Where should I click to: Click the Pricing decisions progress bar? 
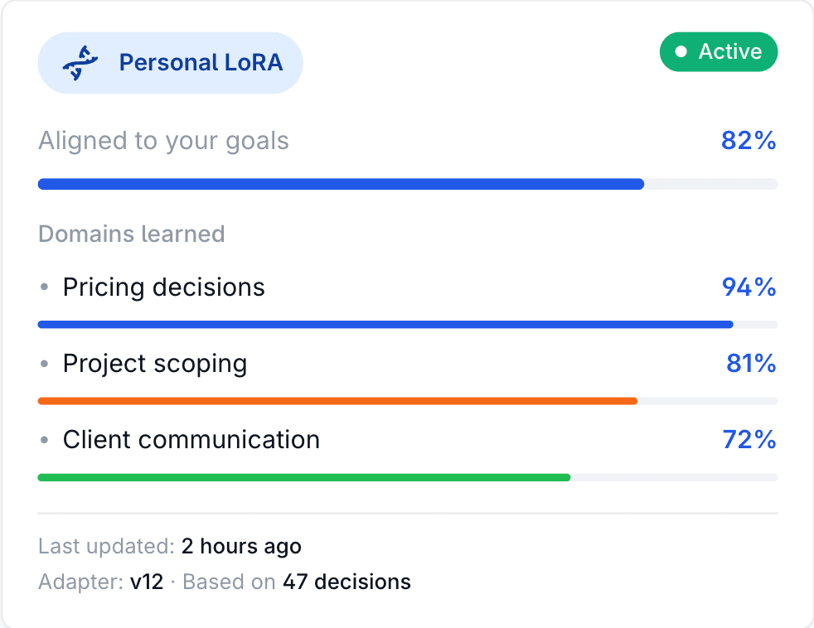pyautogui.click(x=385, y=325)
